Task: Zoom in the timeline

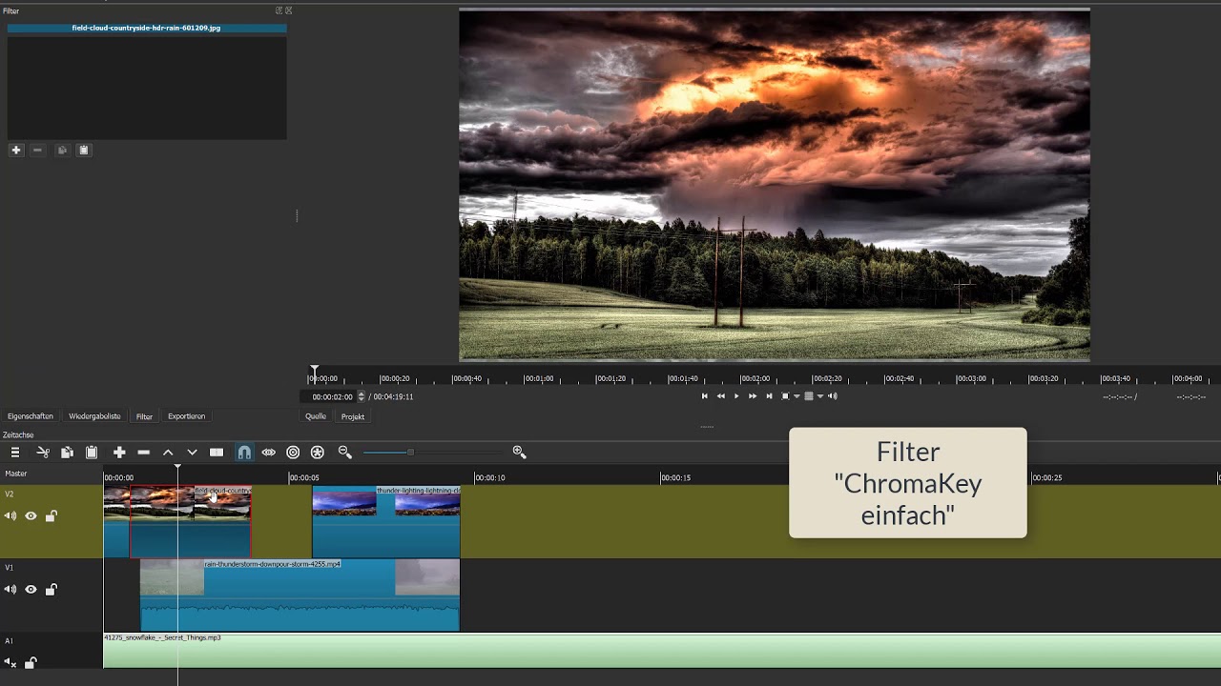Action: click(x=519, y=453)
